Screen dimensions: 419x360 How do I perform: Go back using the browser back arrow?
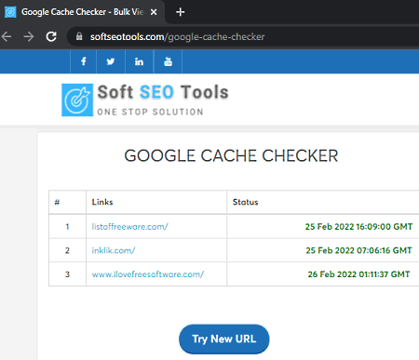tap(7, 36)
